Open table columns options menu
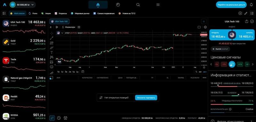This screenshot has height=122, width=256. coord(204,78)
